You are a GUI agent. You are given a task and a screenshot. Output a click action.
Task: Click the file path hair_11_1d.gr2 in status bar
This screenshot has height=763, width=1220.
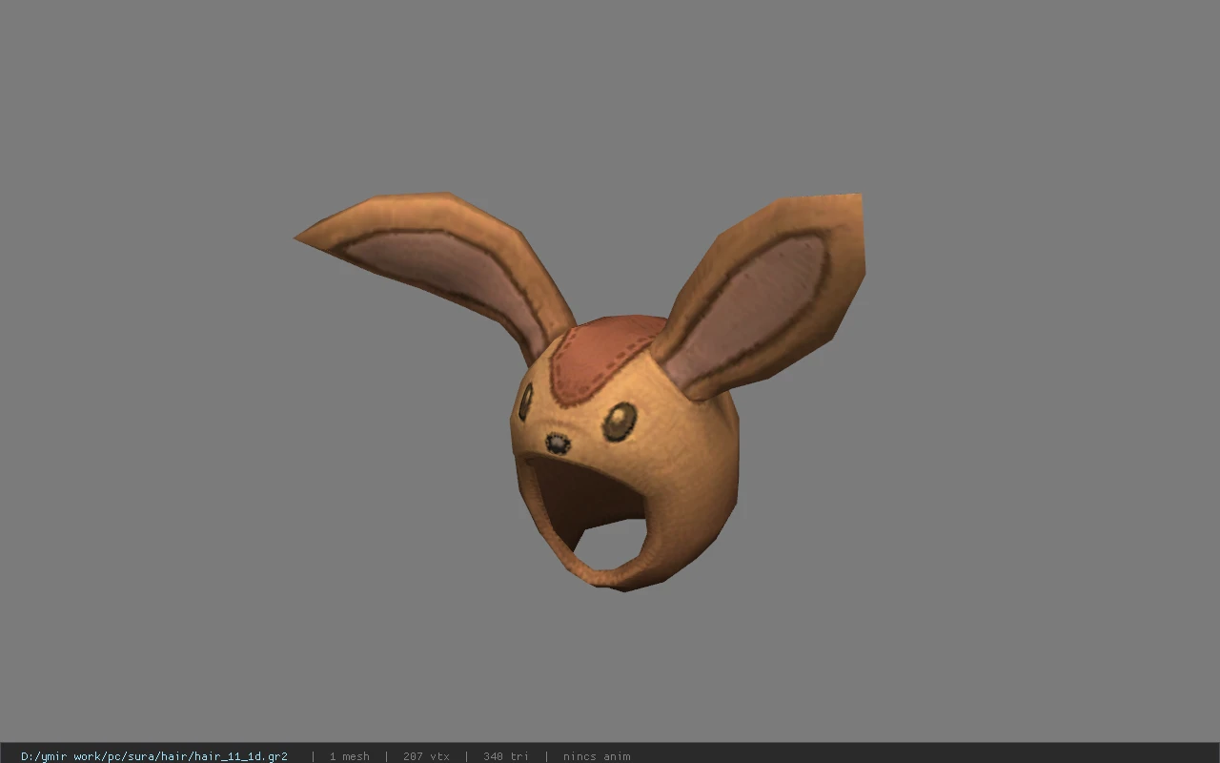(x=154, y=756)
